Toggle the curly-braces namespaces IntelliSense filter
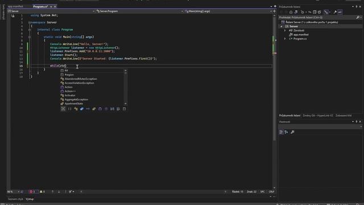 point(69,109)
